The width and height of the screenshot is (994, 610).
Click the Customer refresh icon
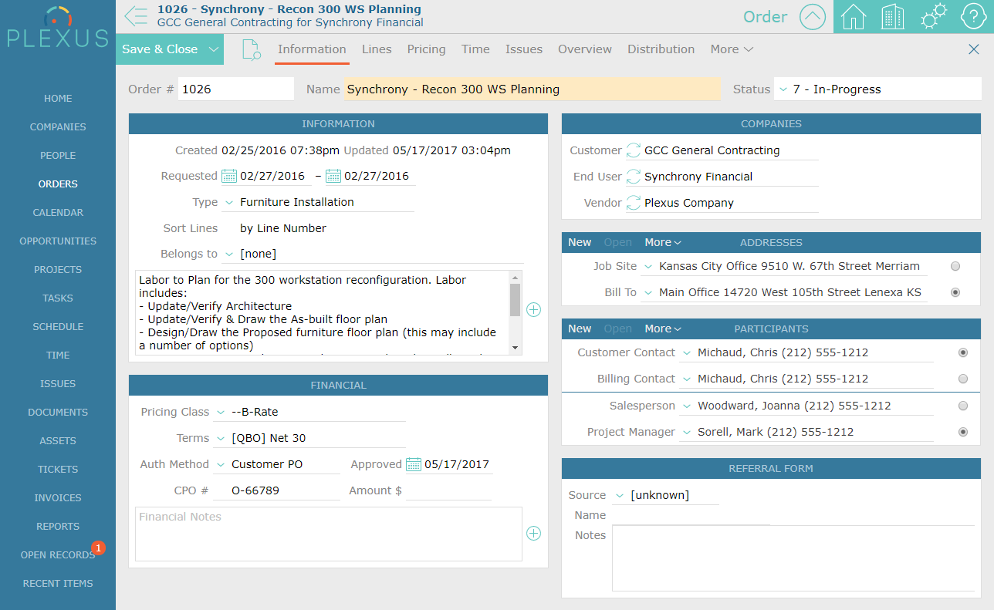click(634, 150)
